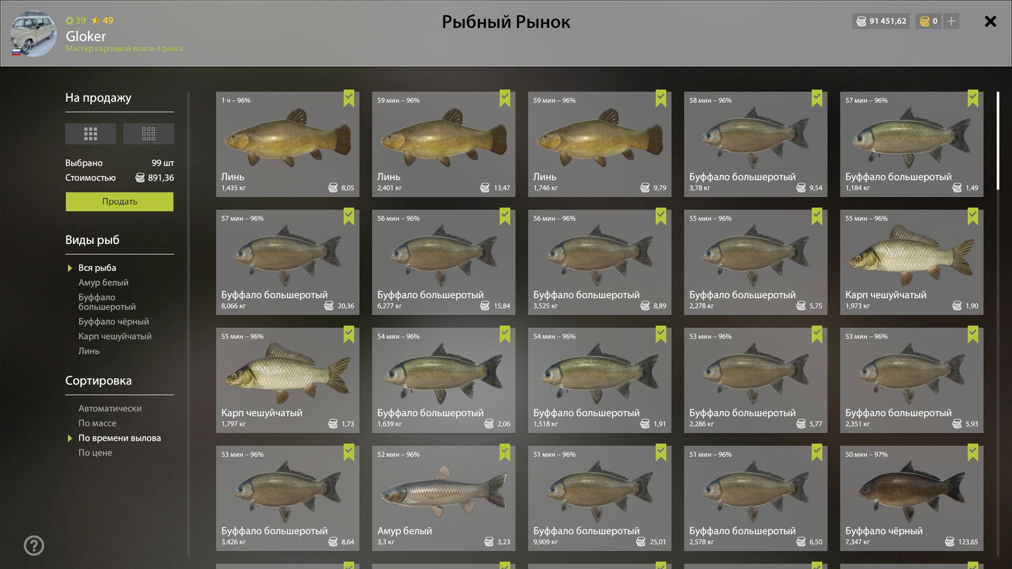The image size is (1012, 569).
Task: Open the help question mark icon
Action: point(34,546)
